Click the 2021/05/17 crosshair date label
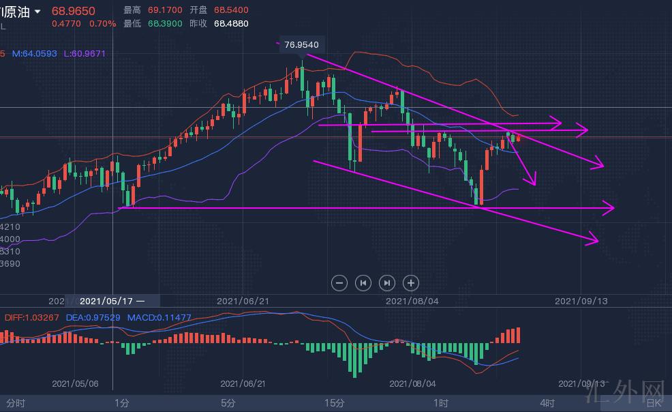This screenshot has height=412, width=672. pos(112,300)
